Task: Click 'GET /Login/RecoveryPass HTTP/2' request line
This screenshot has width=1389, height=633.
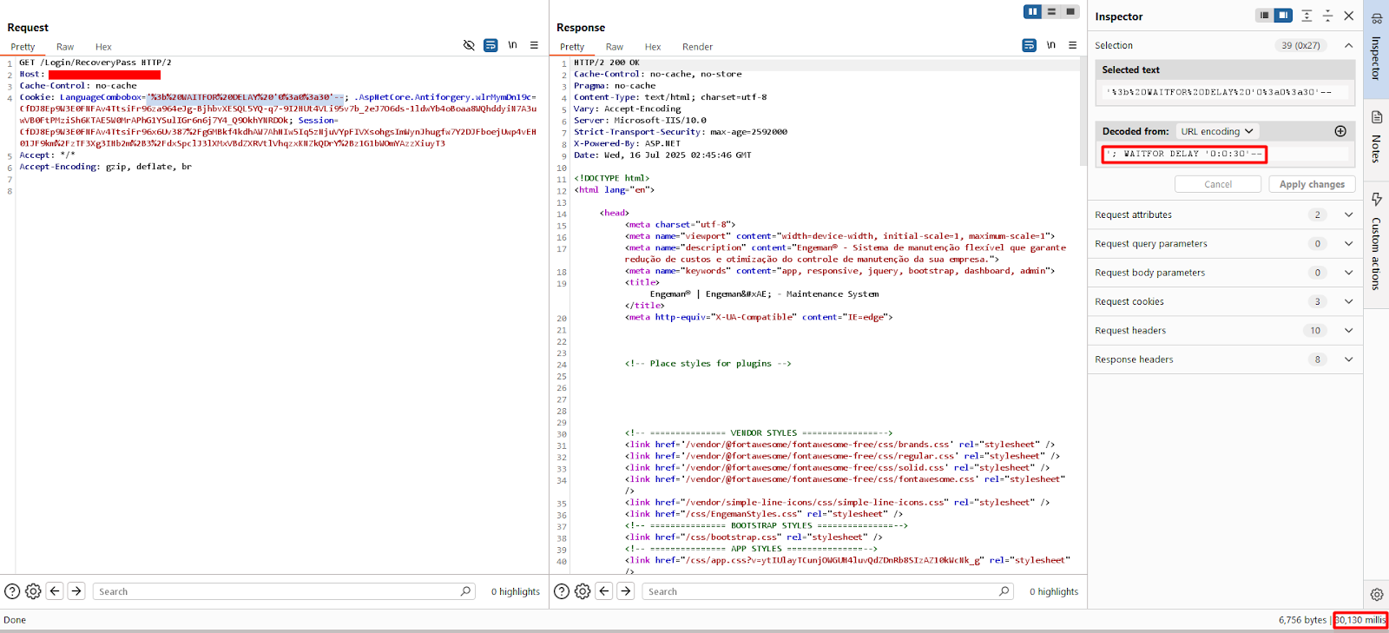Action: [95, 63]
